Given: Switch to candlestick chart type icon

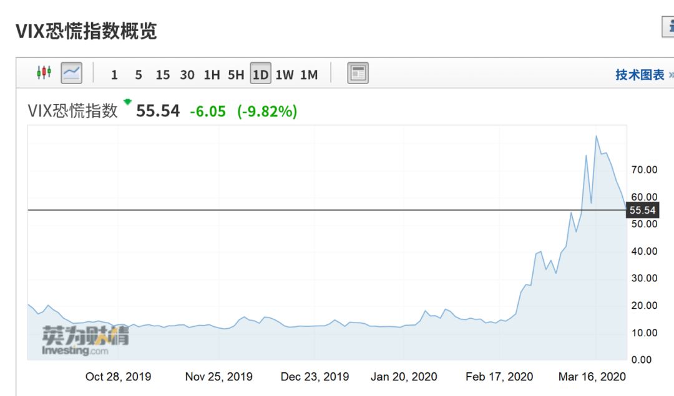Looking at the screenshot, I should [44, 73].
